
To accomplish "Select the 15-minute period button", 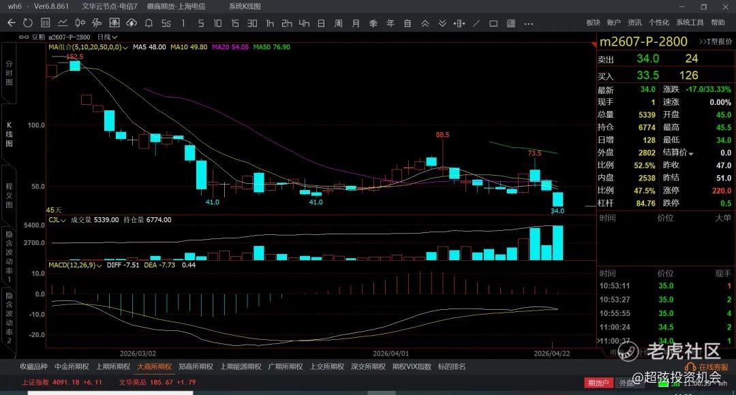I will [234, 23].
